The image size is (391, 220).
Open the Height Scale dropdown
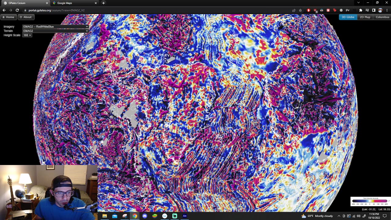coord(27,35)
